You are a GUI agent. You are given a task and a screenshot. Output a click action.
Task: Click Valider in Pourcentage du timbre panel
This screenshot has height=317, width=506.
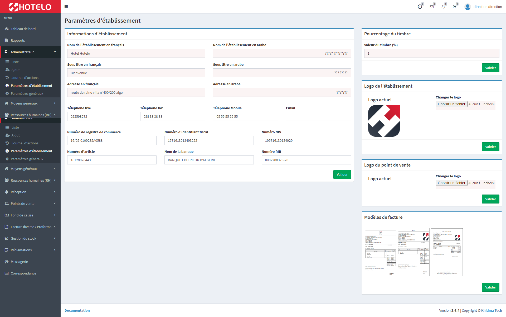tap(490, 68)
